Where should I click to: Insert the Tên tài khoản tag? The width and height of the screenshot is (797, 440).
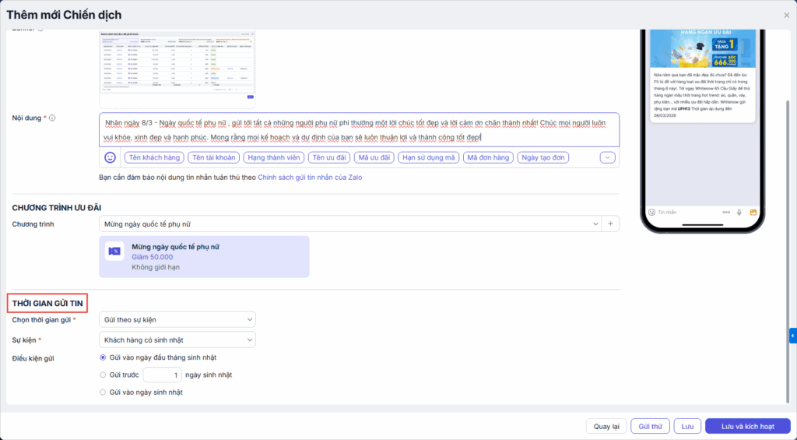coord(213,157)
